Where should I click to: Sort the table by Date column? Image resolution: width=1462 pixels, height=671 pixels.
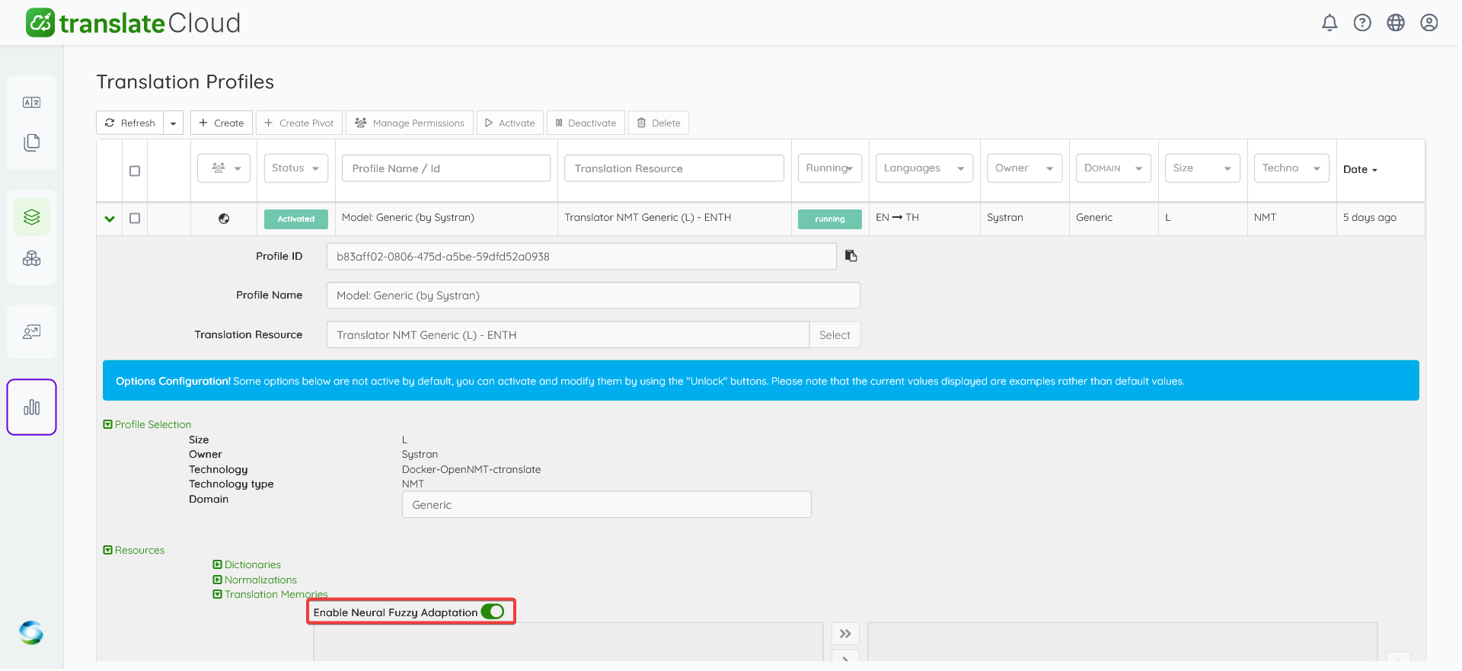[1359, 170]
